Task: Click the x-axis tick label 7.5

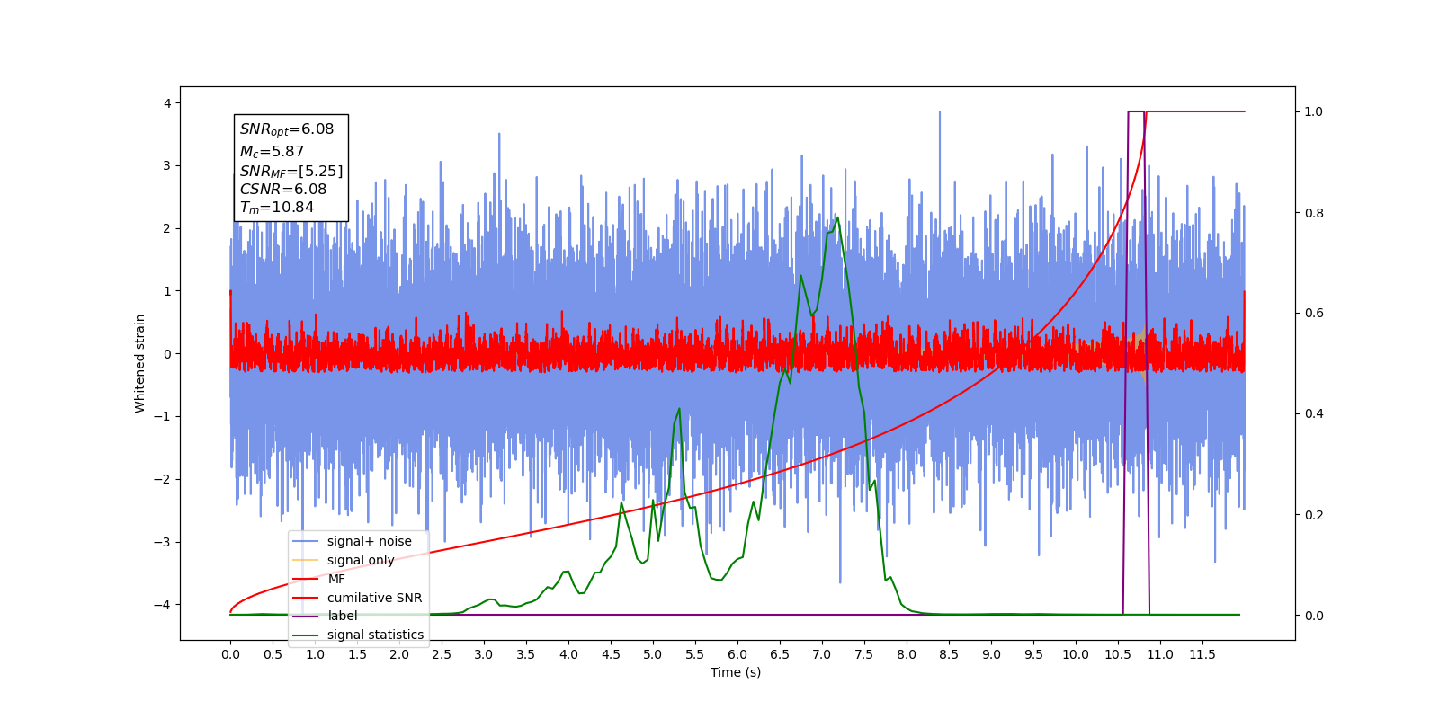Action: 864,654
